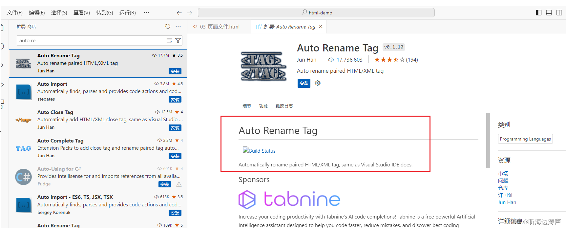Toggle the secondary side bar layout icon
Screen dimensions: 566x228
tap(559, 13)
